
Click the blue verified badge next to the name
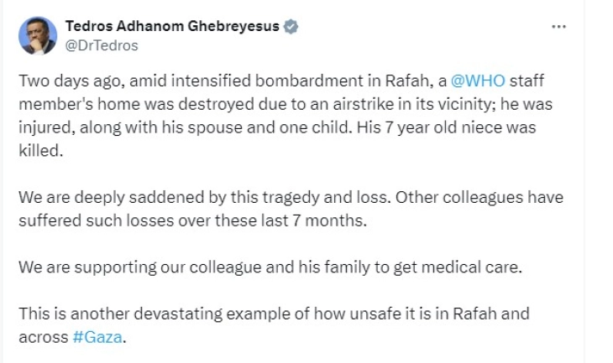(291, 27)
